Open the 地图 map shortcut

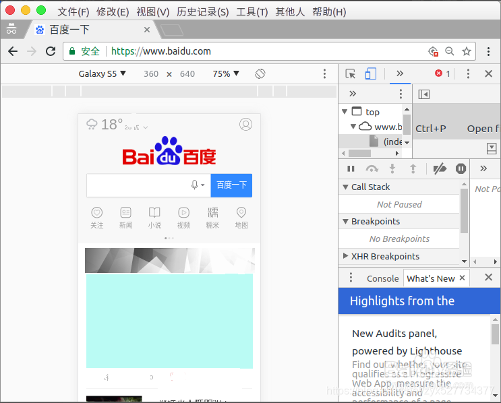(x=241, y=218)
